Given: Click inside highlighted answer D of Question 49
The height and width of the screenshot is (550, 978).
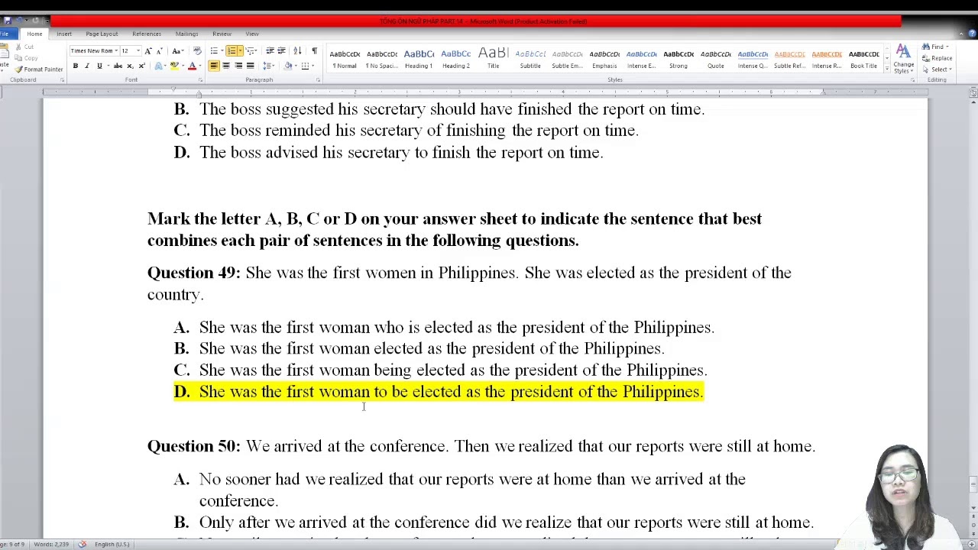Looking at the screenshot, I should 439,391.
